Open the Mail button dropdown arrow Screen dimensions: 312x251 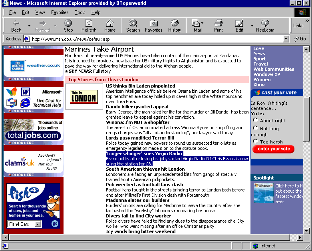pyautogui.click(x=203, y=23)
